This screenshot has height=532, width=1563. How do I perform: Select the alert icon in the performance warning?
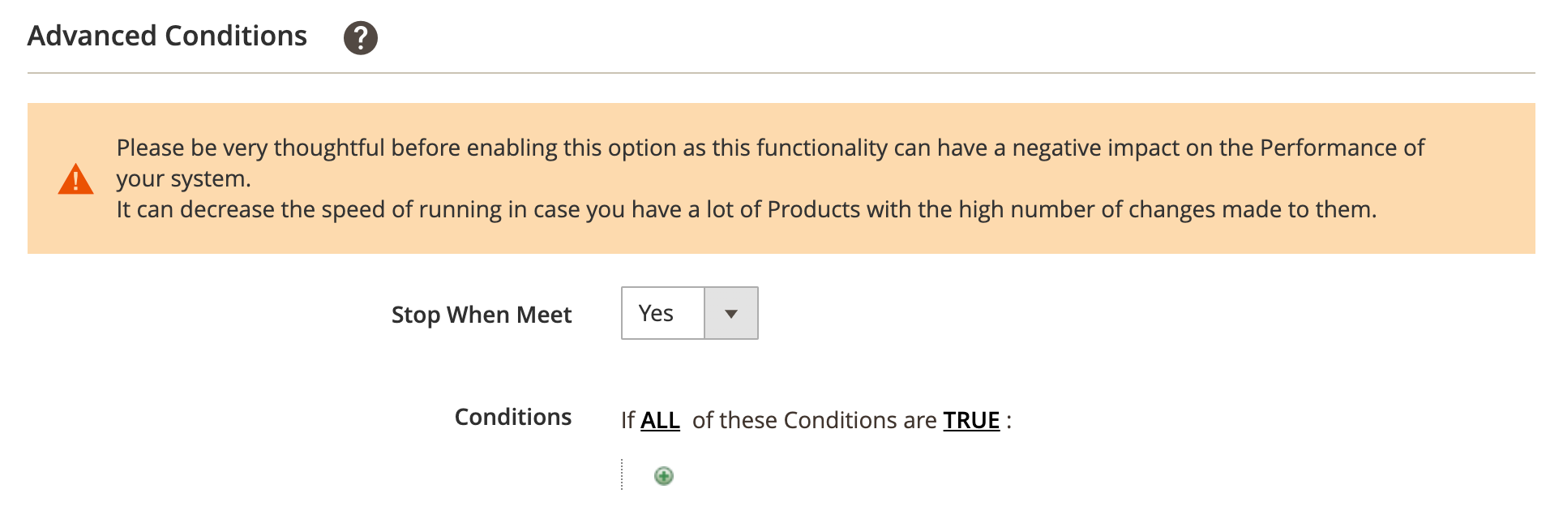[75, 179]
